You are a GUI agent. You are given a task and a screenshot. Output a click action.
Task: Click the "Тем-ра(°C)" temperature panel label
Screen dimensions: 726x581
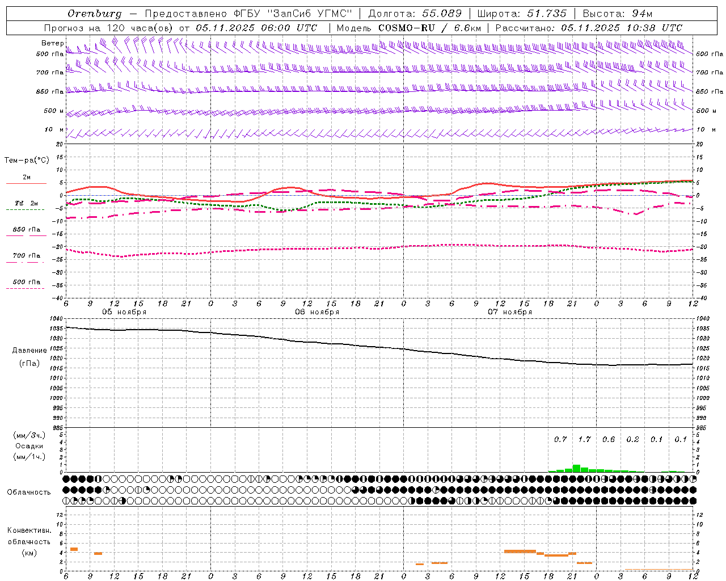click(27, 161)
